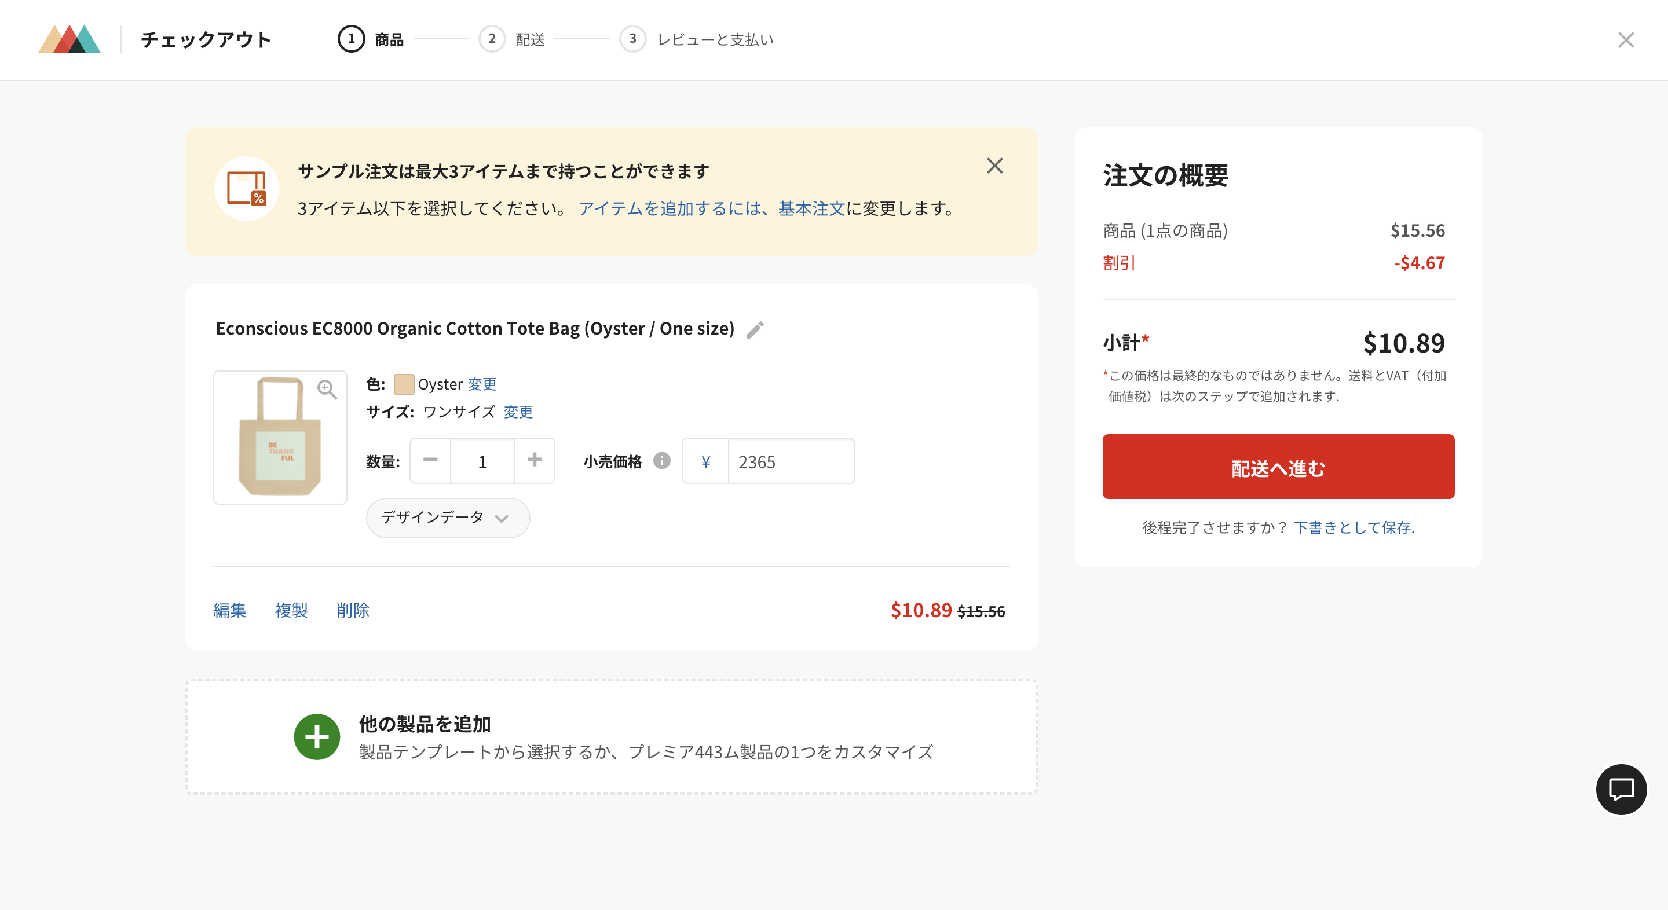Screen dimensions: 1668x910
Task: Expand the デザインデータ dropdown
Action: tap(448, 518)
